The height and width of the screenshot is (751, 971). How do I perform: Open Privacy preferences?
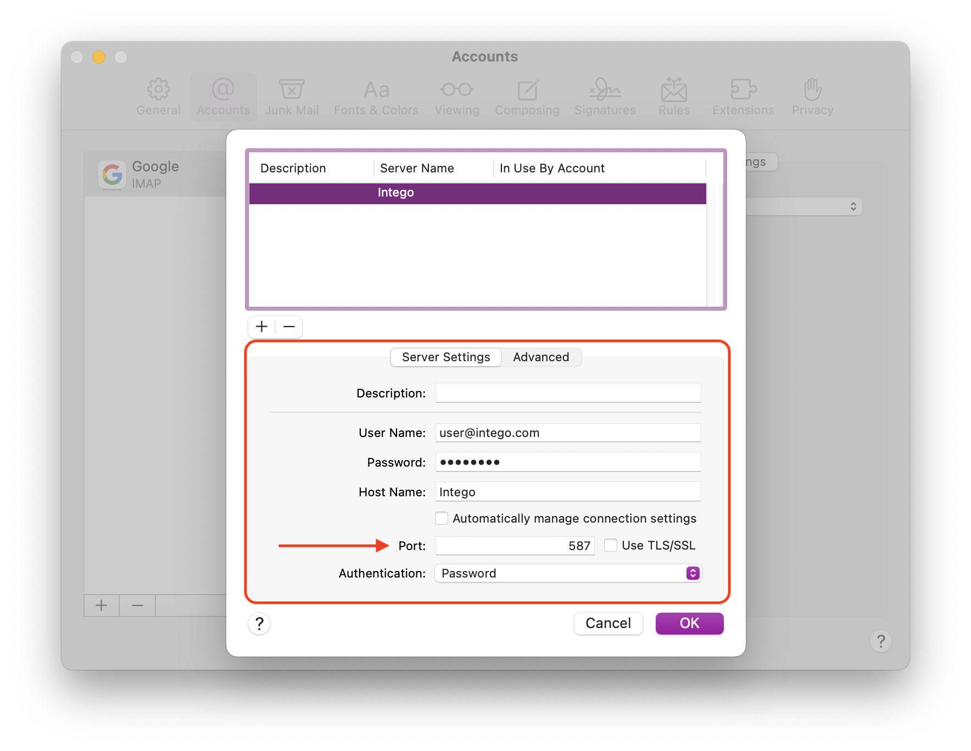pyautogui.click(x=812, y=97)
